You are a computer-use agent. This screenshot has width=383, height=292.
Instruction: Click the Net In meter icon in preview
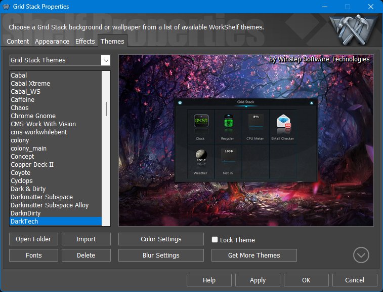coord(229,156)
